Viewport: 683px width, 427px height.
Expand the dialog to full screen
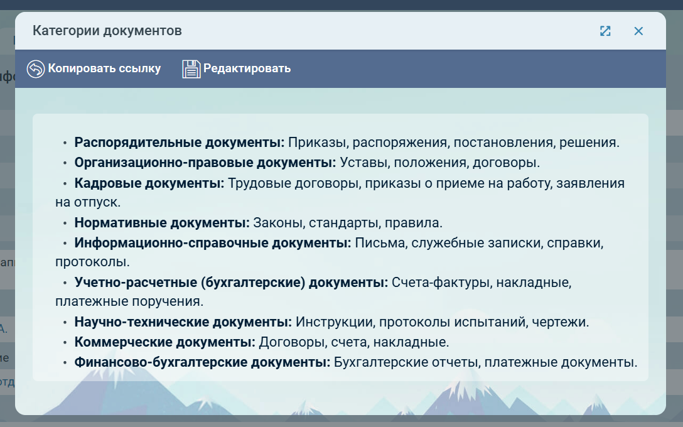coord(605,31)
